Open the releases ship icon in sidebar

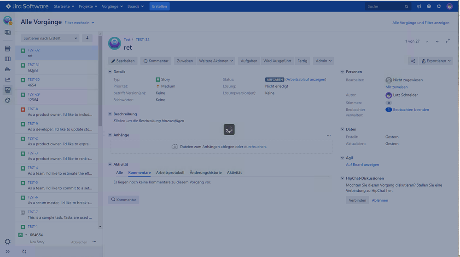(8, 69)
